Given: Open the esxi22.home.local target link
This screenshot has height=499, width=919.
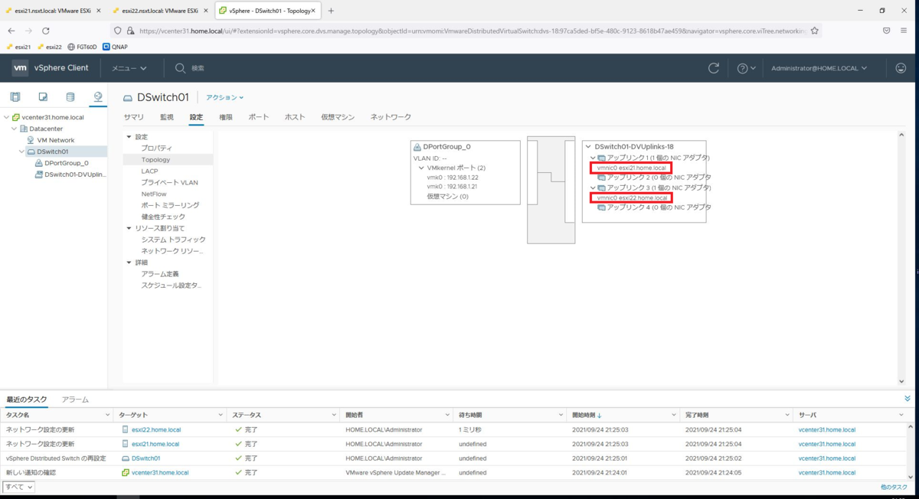Looking at the screenshot, I should pyautogui.click(x=156, y=429).
